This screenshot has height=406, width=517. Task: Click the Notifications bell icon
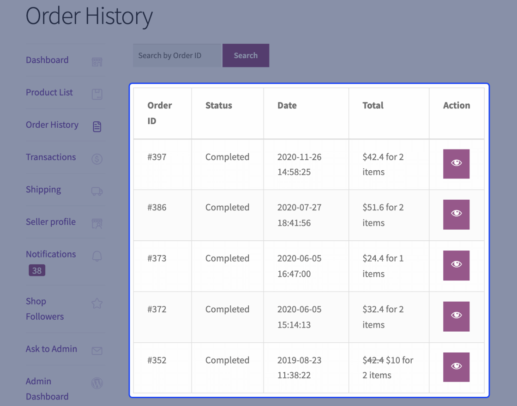(x=97, y=255)
